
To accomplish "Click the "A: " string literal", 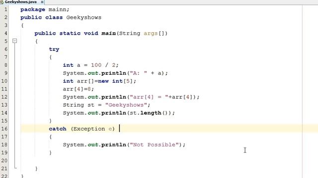I will pyautogui.click(x=139, y=73).
